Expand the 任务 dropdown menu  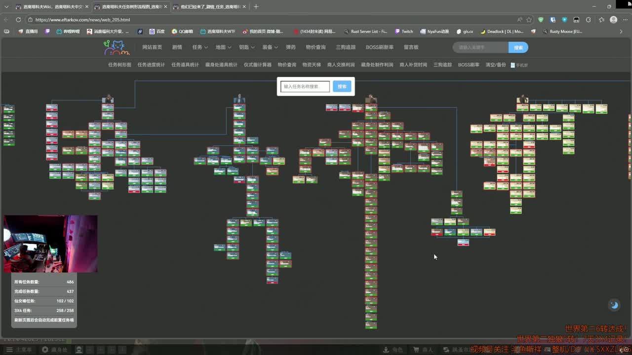[199, 47]
